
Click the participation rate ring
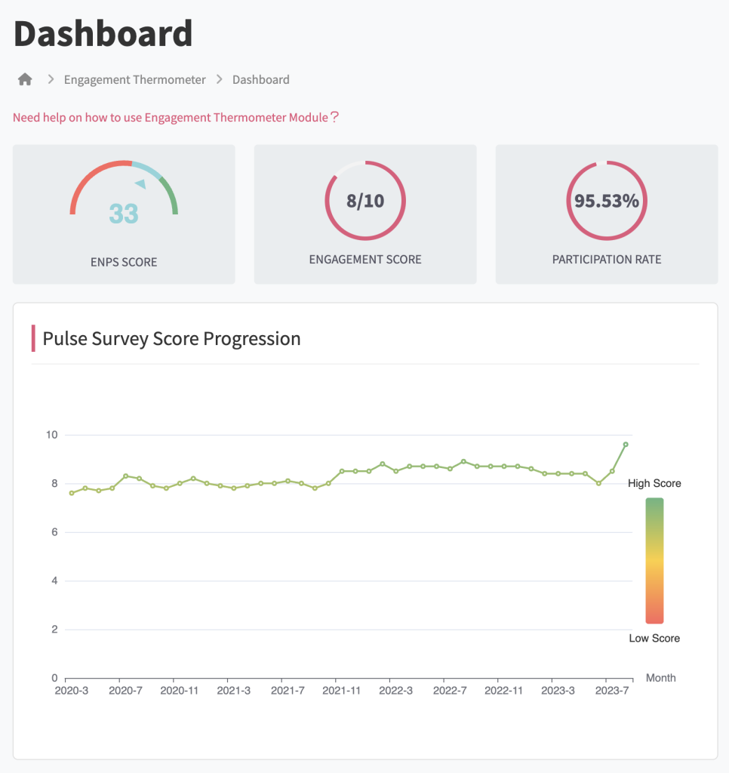[606, 200]
